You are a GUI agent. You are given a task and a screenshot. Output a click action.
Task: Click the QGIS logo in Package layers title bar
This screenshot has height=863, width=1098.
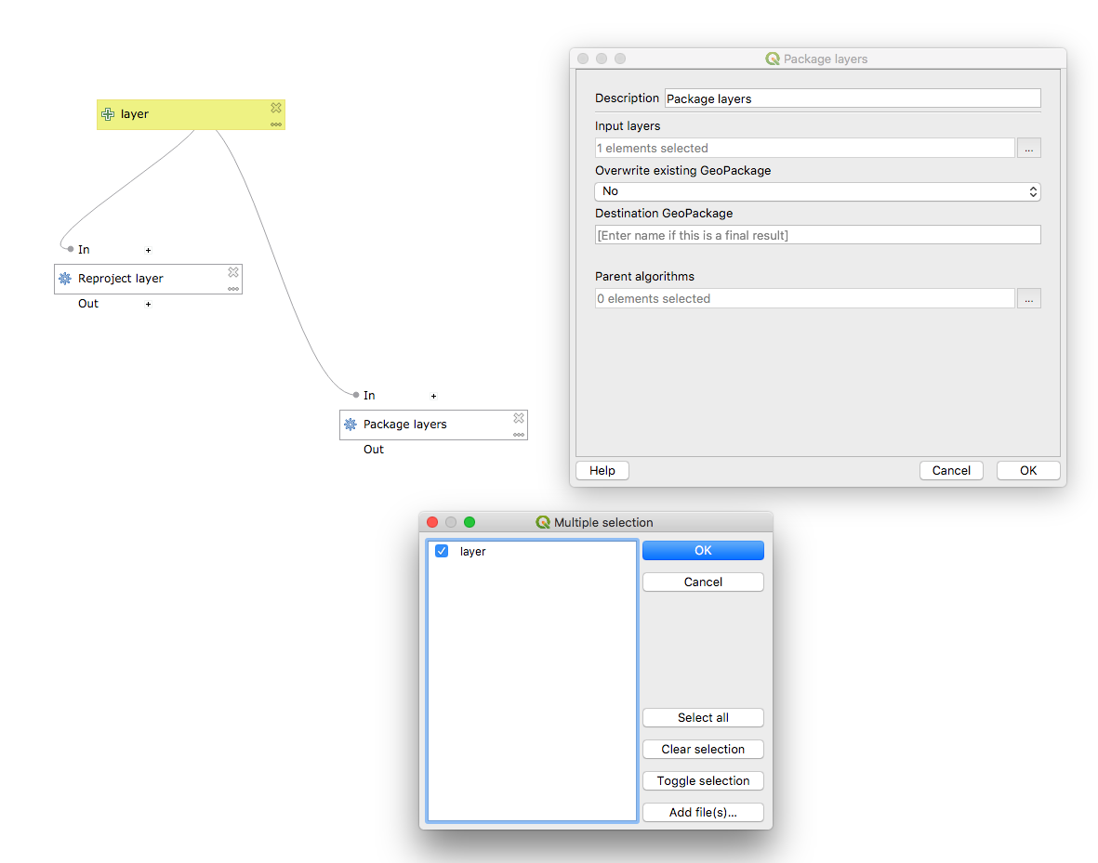(x=772, y=59)
